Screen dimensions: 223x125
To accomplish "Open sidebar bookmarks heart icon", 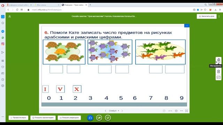I will (3, 67).
